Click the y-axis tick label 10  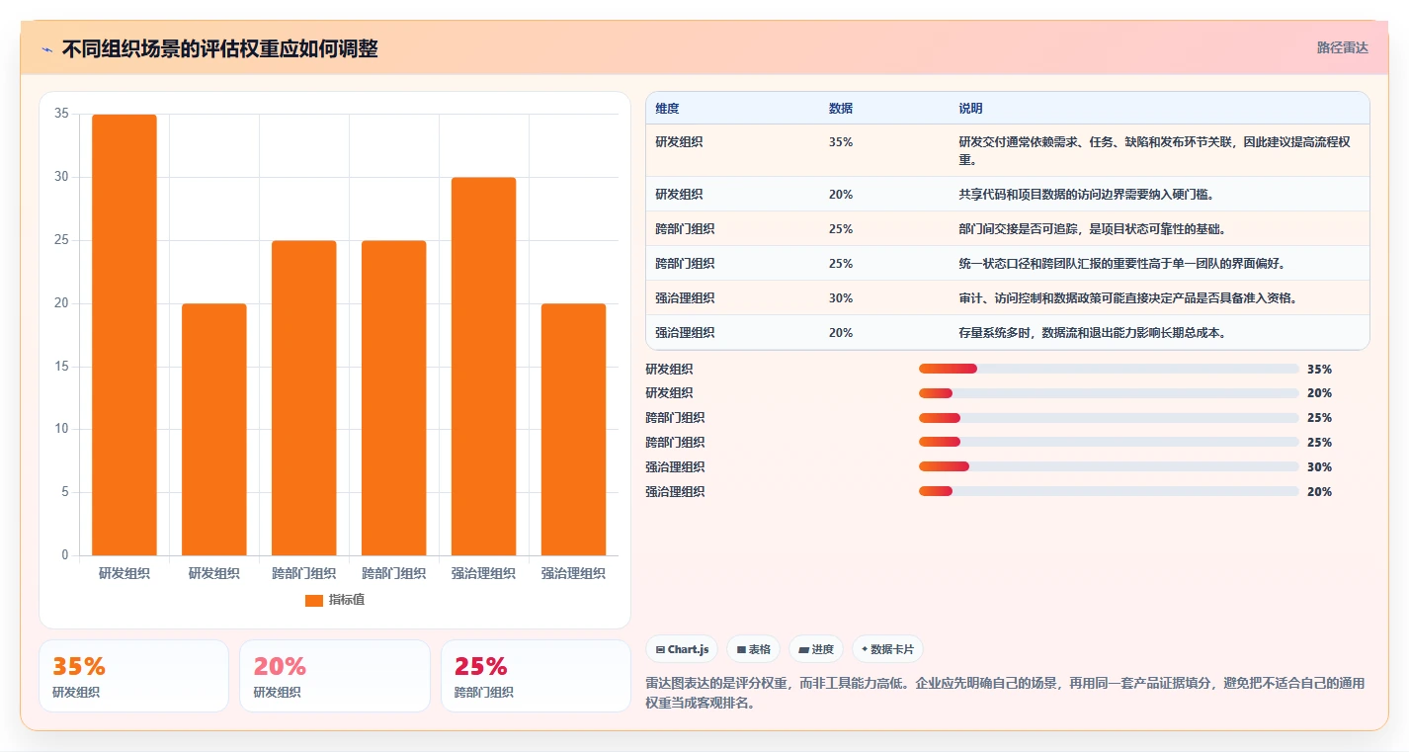pyautogui.click(x=61, y=429)
